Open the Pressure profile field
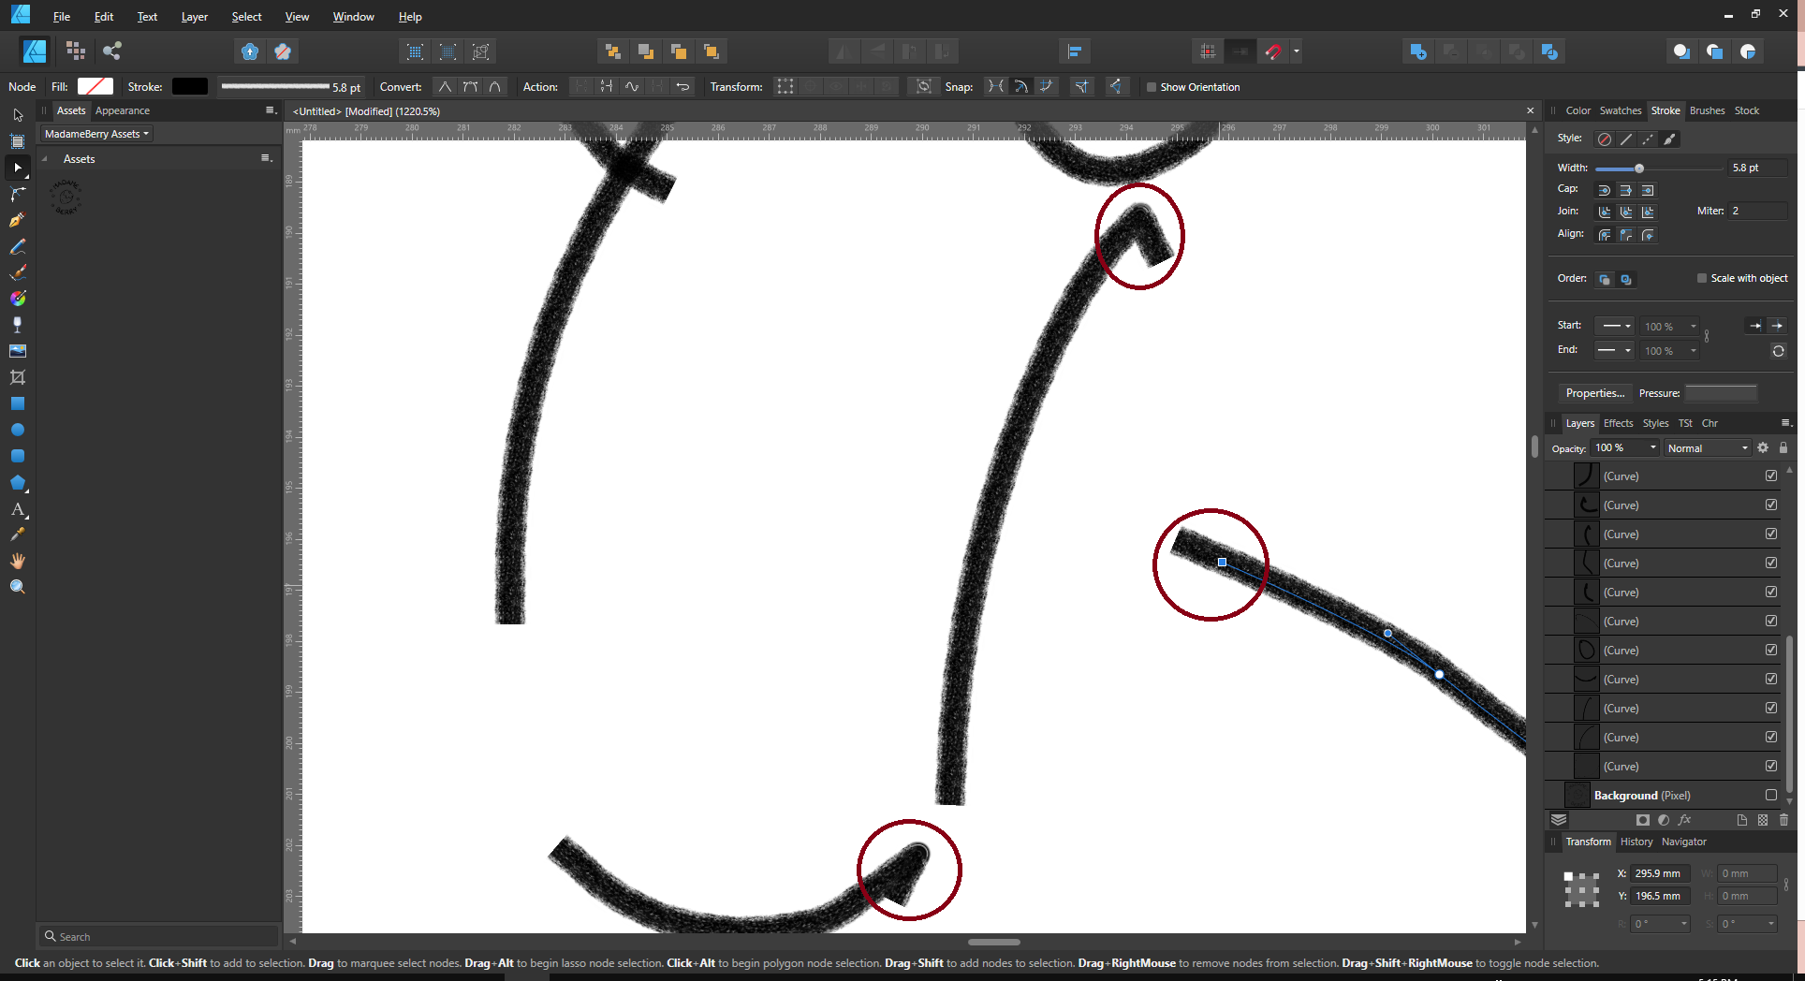The height and width of the screenshot is (981, 1805). point(1721,393)
